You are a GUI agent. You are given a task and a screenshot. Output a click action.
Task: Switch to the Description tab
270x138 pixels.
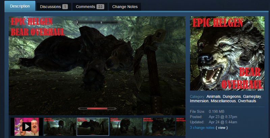pyautogui.click(x=20, y=6)
